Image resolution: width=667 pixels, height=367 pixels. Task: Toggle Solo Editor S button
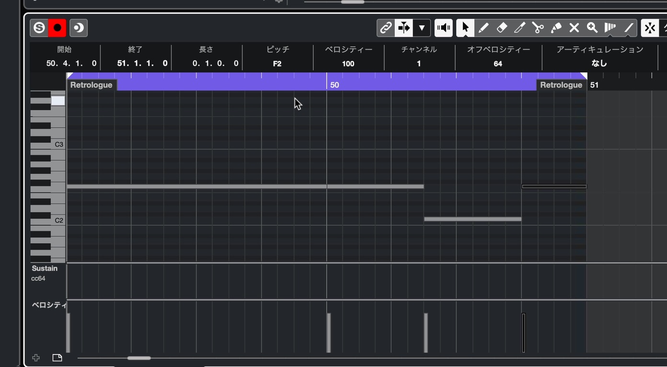click(x=39, y=28)
